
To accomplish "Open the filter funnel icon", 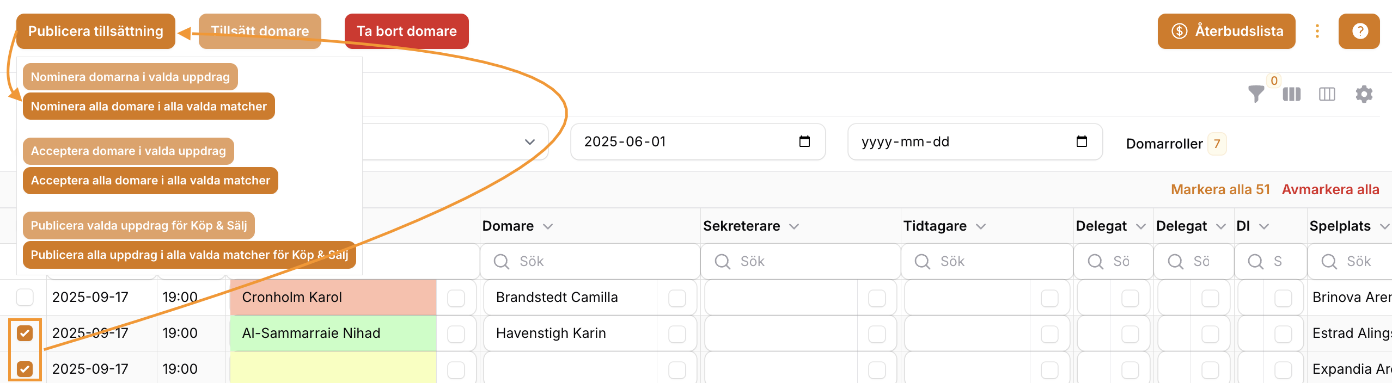I will click(x=1256, y=94).
